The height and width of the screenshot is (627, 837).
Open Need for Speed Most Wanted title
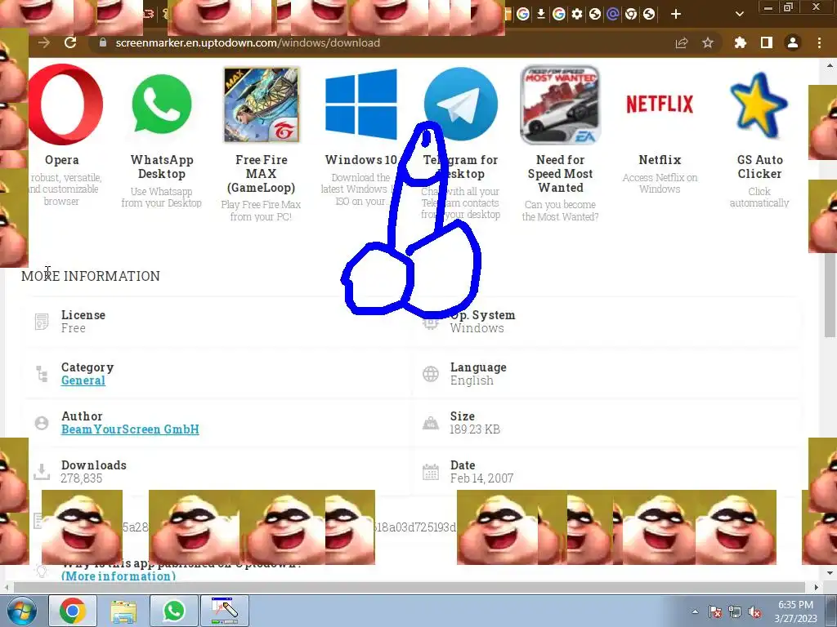coord(561,174)
